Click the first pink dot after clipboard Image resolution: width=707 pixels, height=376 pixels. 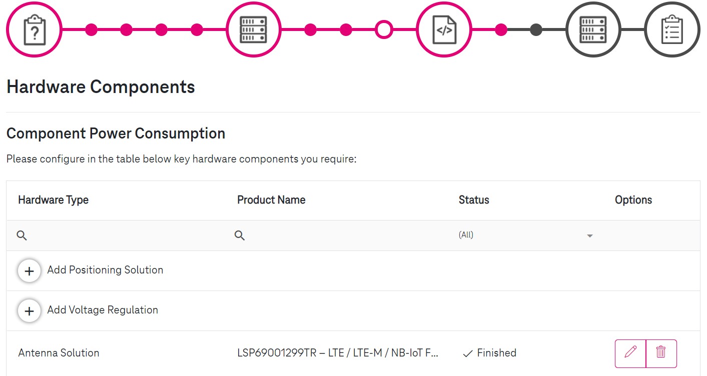(91, 29)
